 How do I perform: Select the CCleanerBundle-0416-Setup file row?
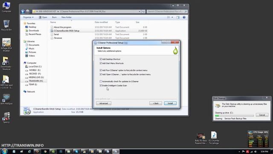click(99, 31)
